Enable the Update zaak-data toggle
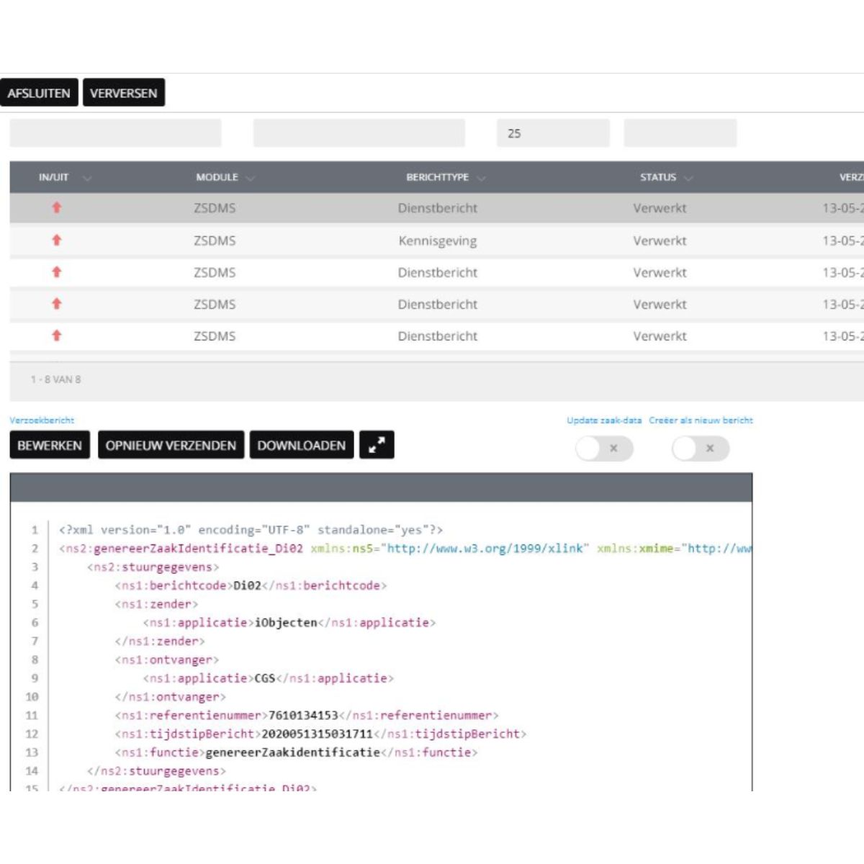This screenshot has width=864, height=864. [603, 449]
